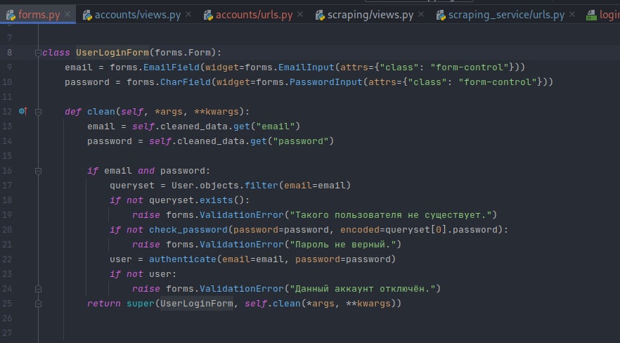Click the Python file icon on forms.py tab
The width and height of the screenshot is (620, 343).
pyautogui.click(x=11, y=15)
